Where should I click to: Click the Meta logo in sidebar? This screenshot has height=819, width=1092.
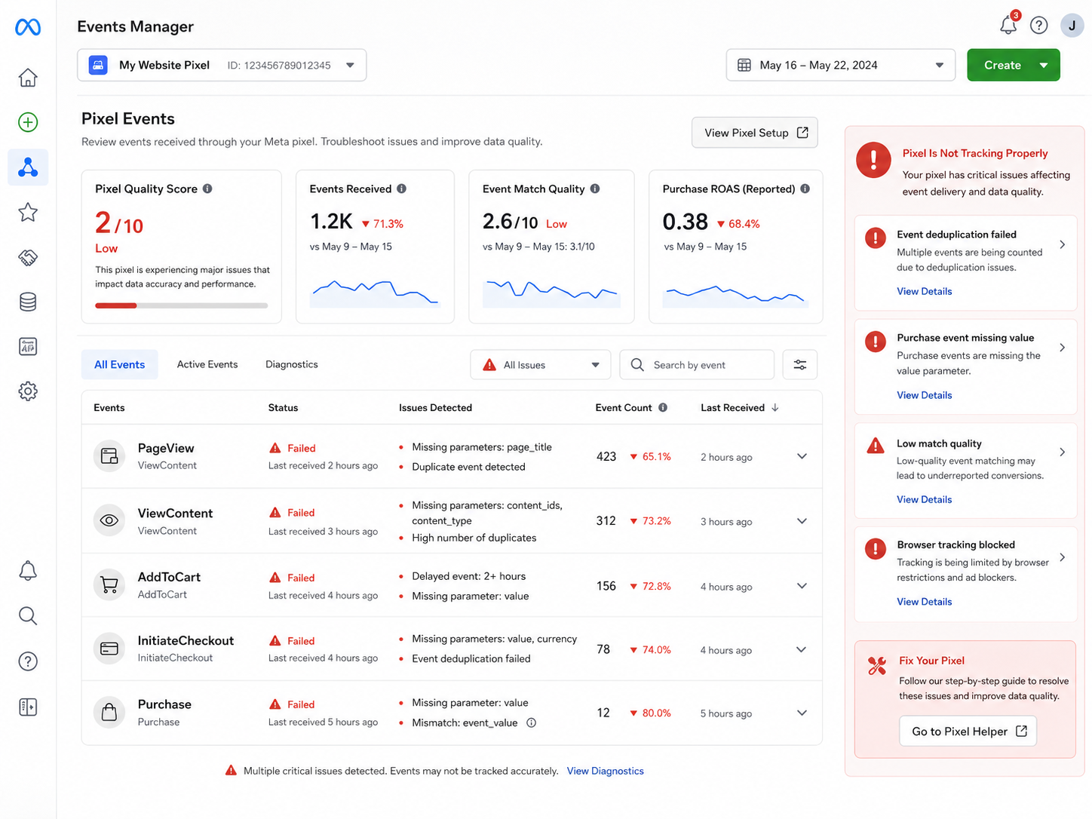coord(28,27)
